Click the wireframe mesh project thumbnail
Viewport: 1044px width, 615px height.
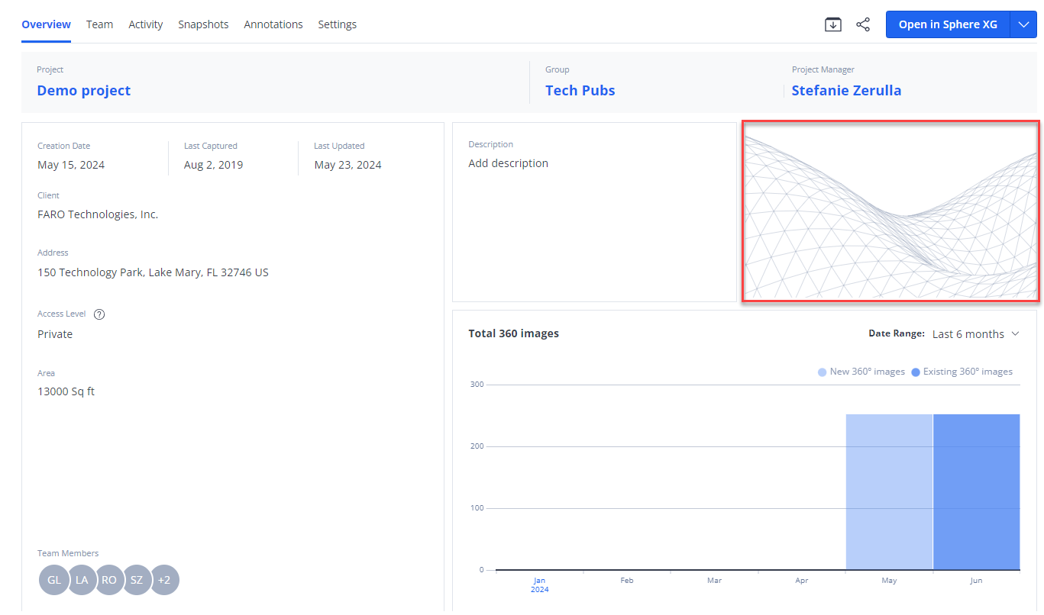pyautogui.click(x=890, y=211)
